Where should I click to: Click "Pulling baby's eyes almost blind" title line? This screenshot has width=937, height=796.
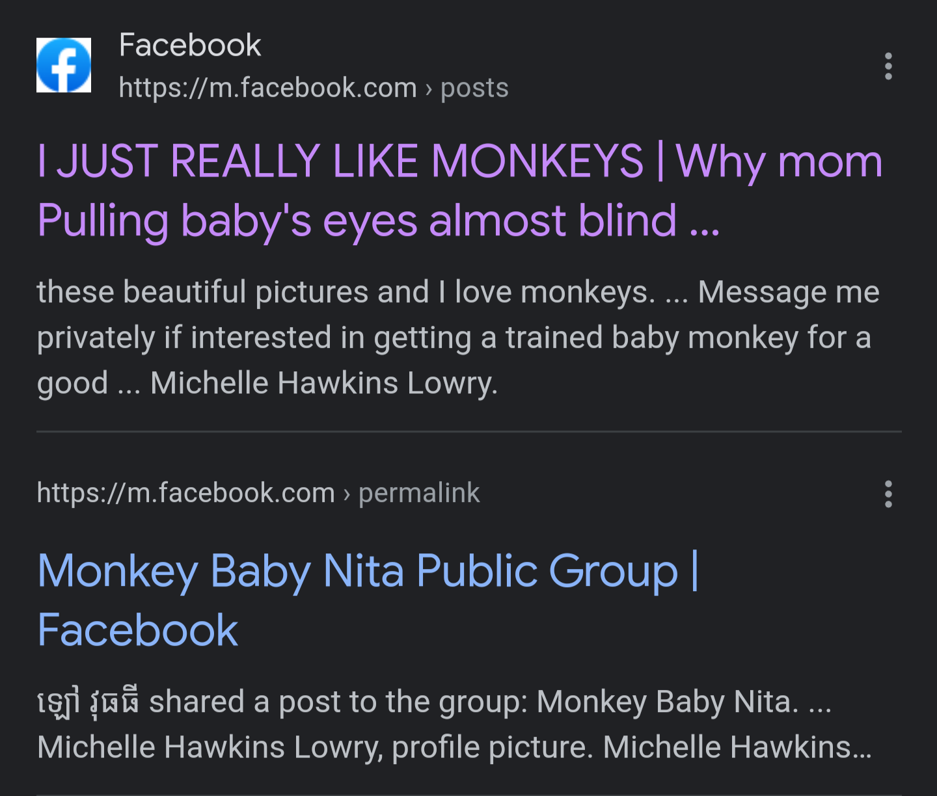click(x=377, y=220)
